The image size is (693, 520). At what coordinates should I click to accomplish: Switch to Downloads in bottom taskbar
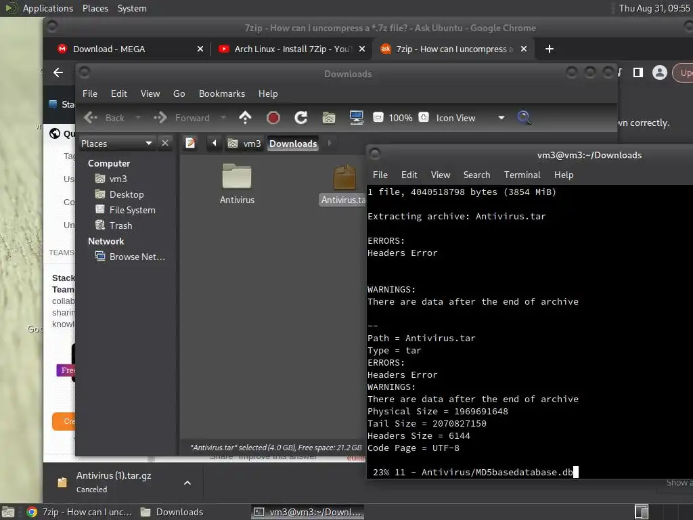pos(171,512)
